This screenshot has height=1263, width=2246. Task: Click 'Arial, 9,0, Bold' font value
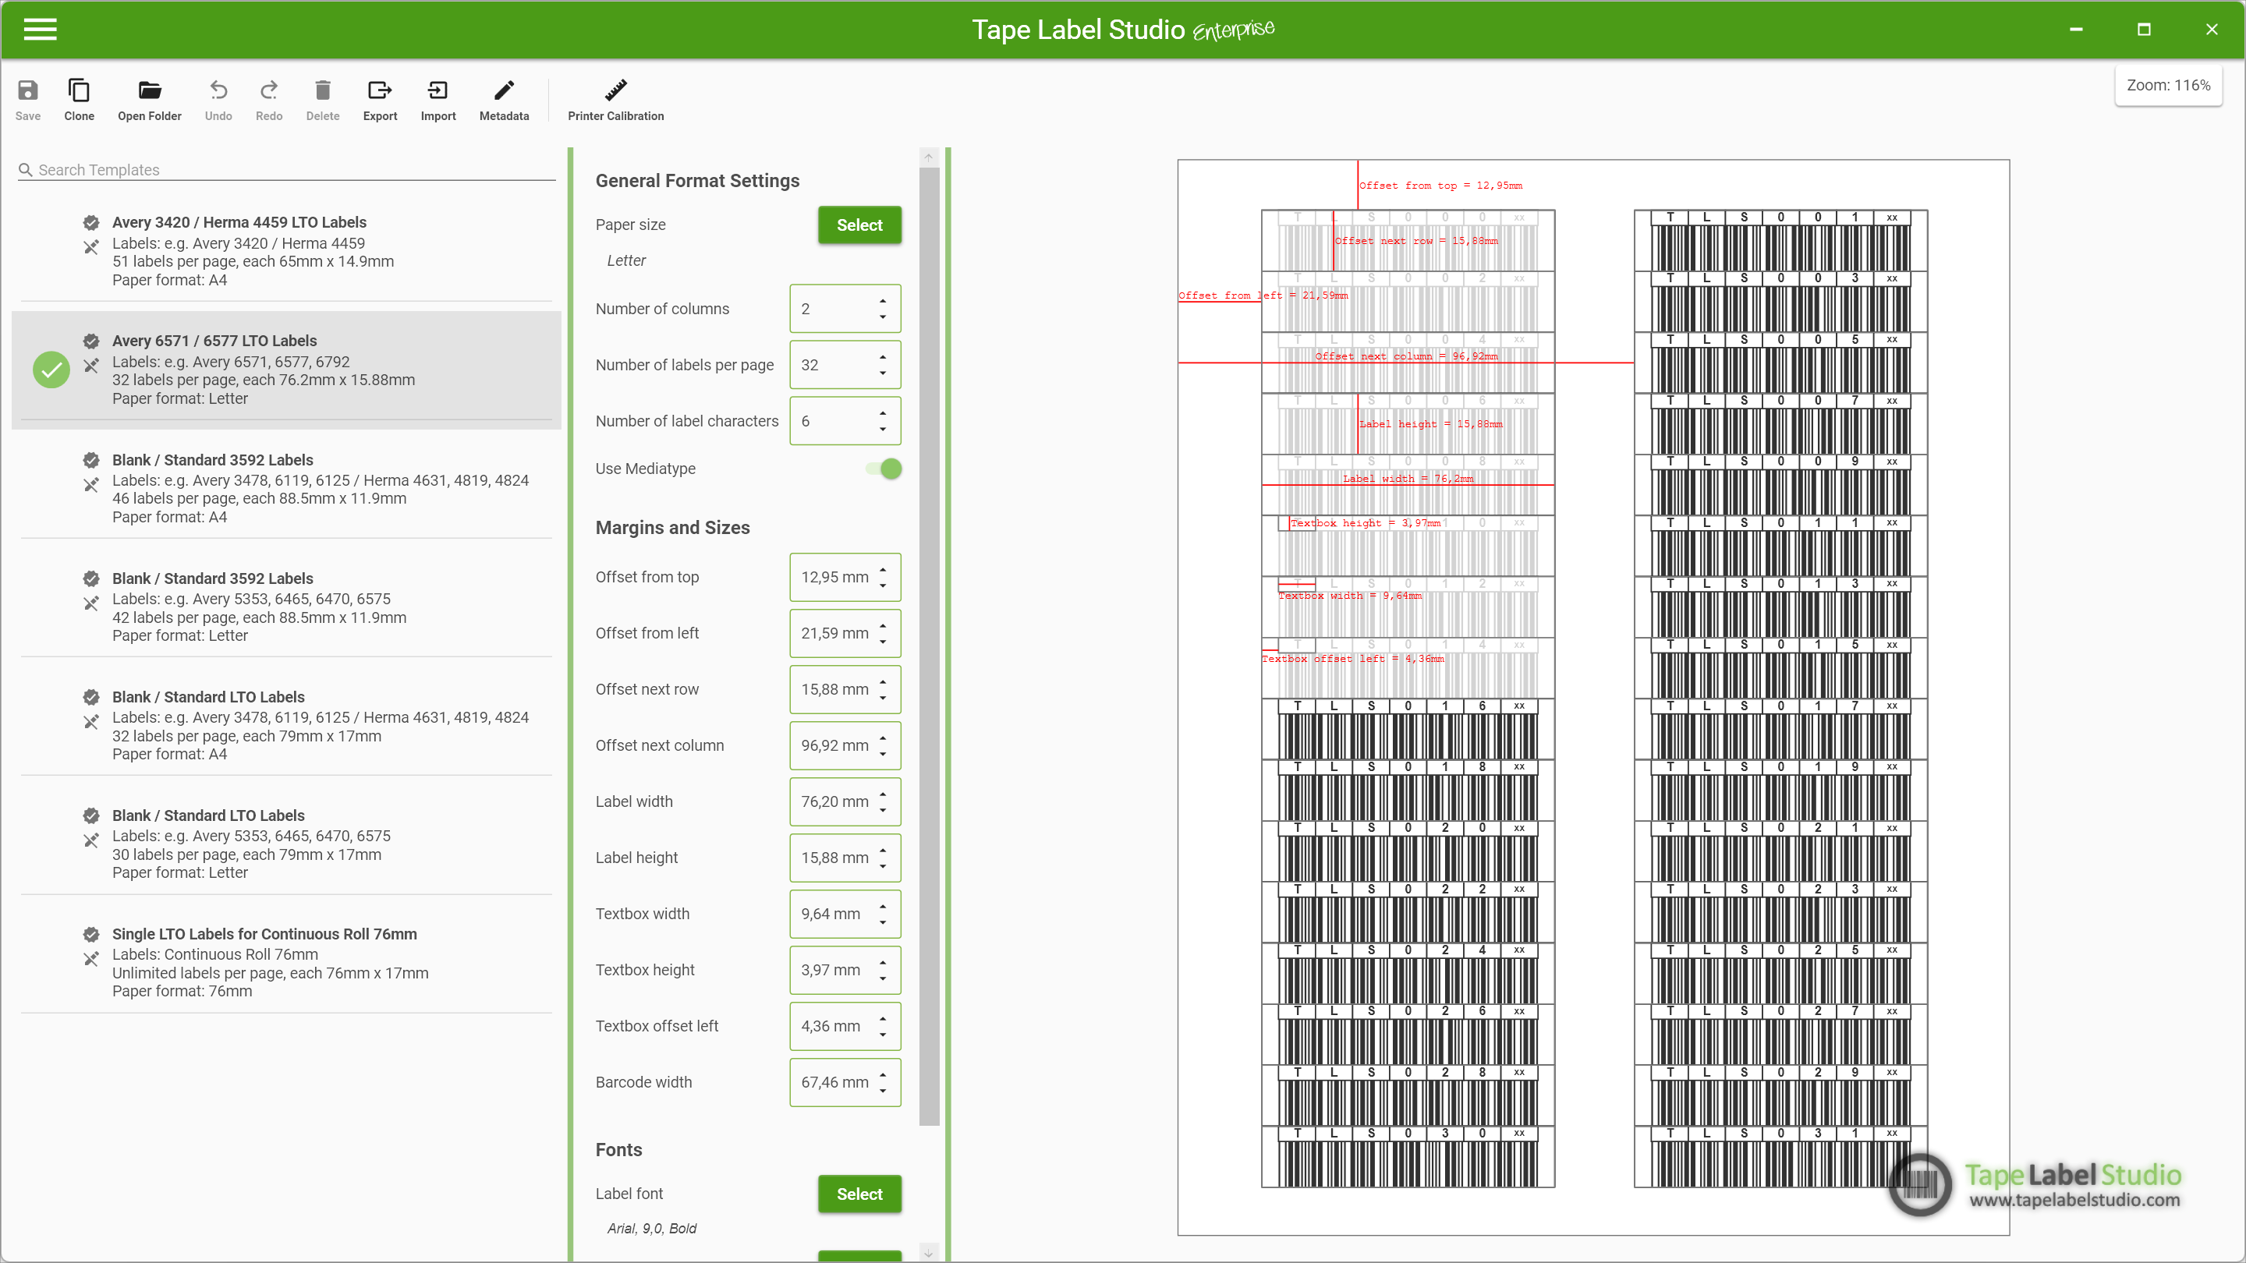(651, 1229)
